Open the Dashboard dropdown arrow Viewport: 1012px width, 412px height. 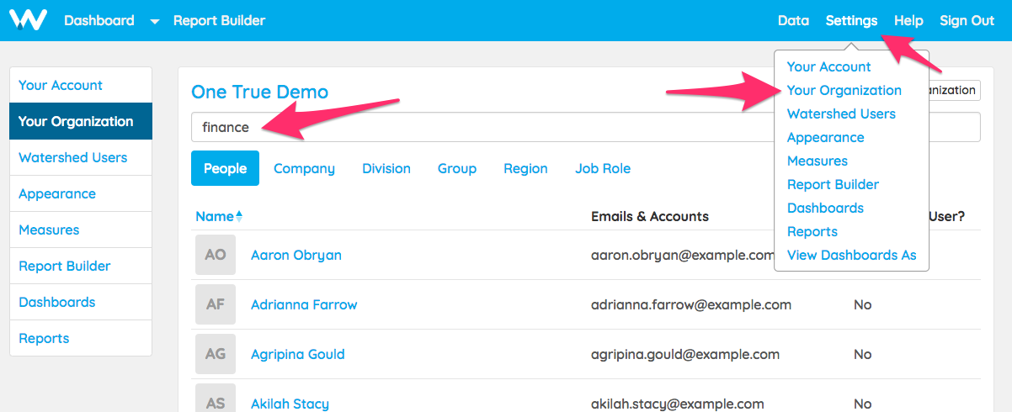click(x=154, y=22)
